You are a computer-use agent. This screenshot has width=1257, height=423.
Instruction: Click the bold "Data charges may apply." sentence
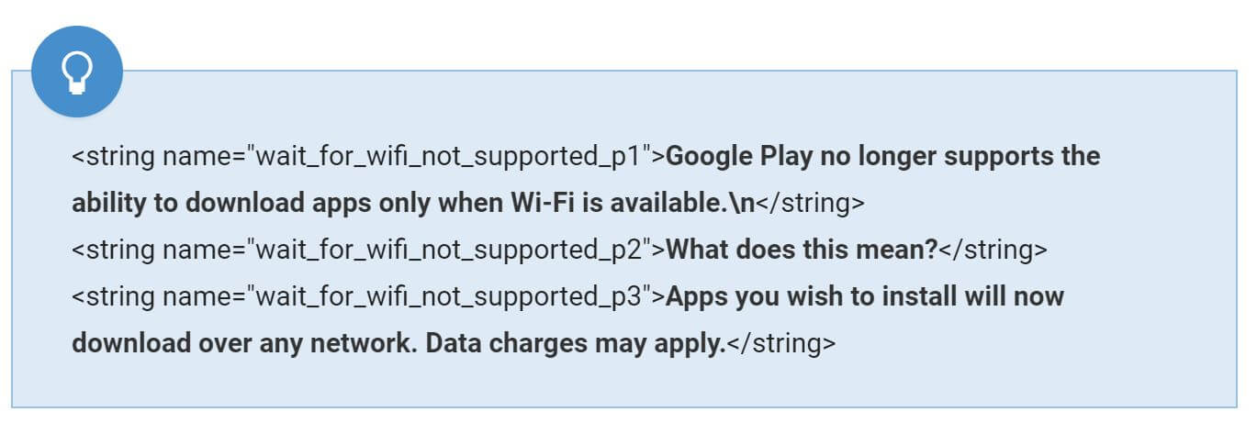[x=576, y=343]
